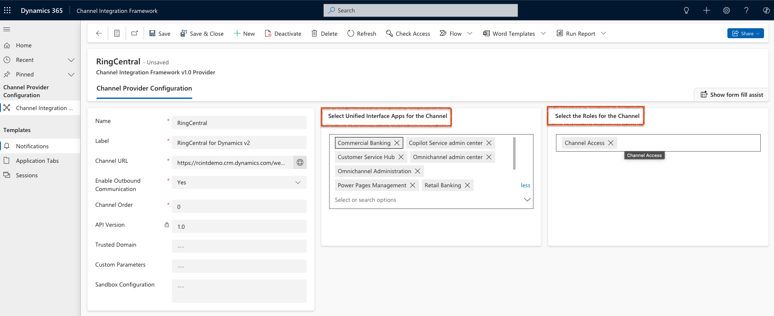The height and width of the screenshot is (316, 774).
Task: Collapse the hamburger site map menu
Action: [7, 29]
